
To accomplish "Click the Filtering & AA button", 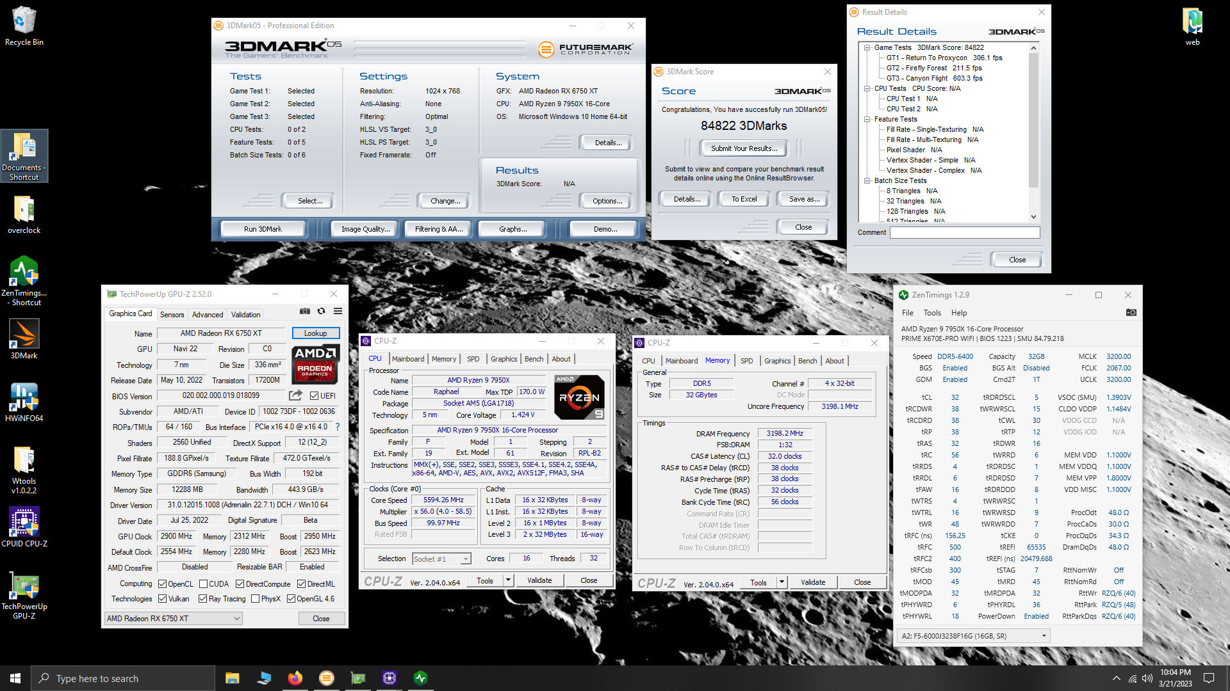I will pos(439,229).
